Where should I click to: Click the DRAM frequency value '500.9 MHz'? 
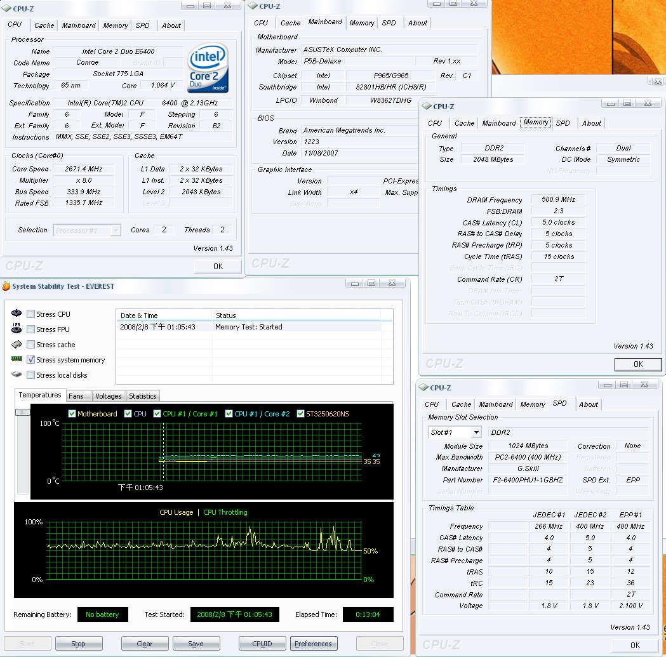point(558,199)
